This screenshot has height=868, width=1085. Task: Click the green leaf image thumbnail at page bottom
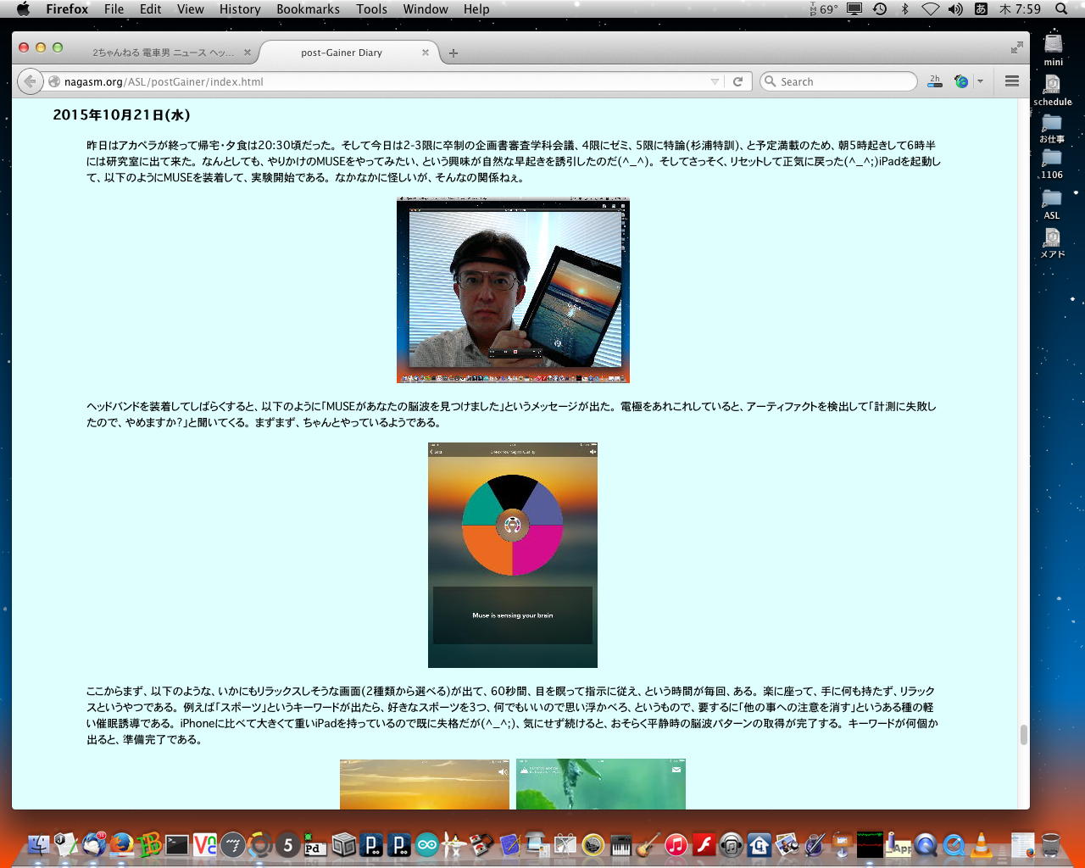[x=601, y=784]
